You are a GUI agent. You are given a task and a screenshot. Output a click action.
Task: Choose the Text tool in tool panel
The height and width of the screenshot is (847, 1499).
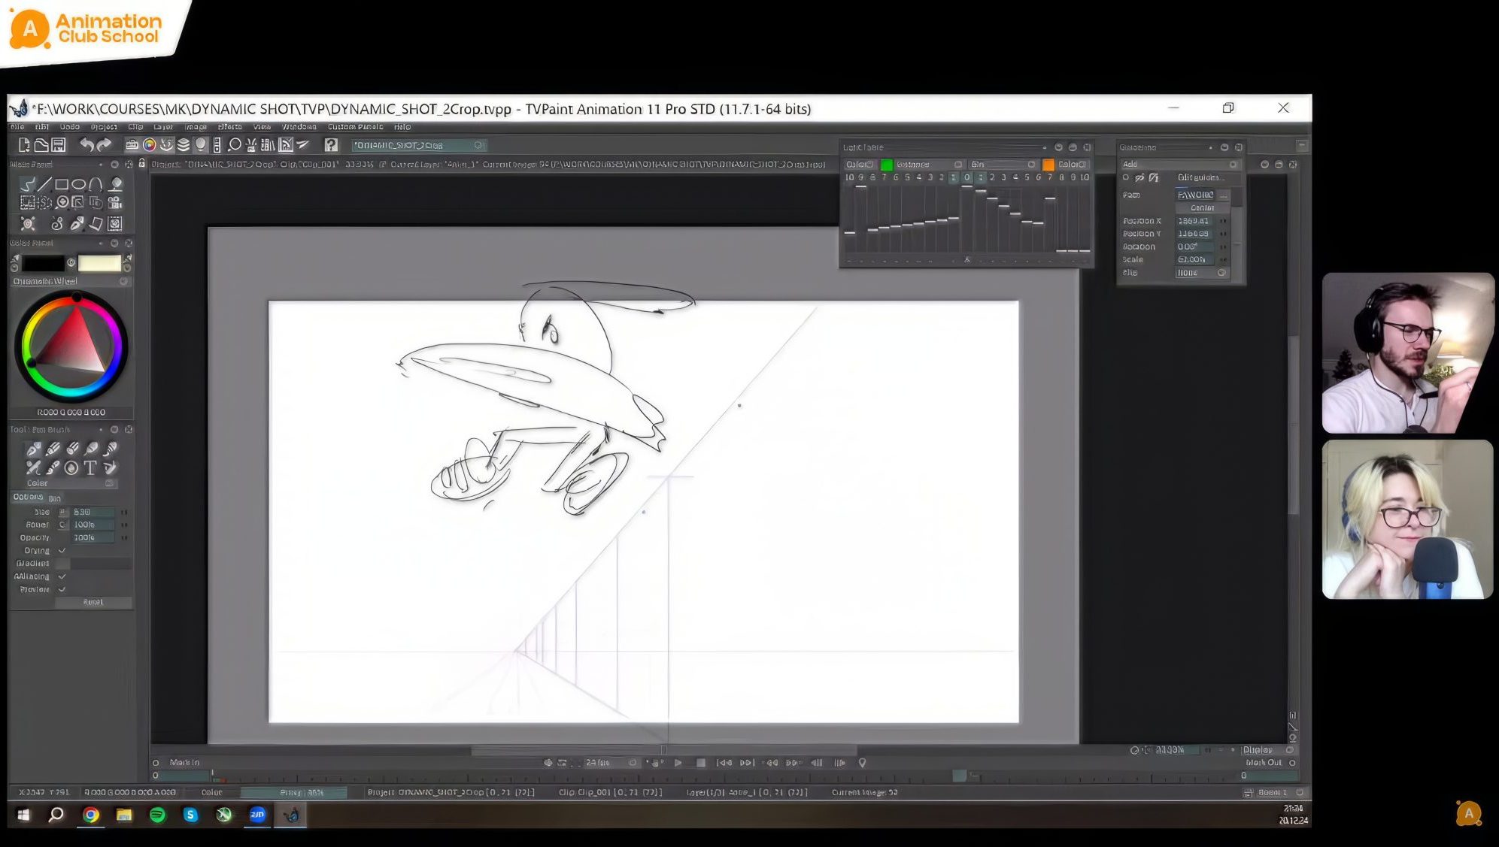pos(90,468)
